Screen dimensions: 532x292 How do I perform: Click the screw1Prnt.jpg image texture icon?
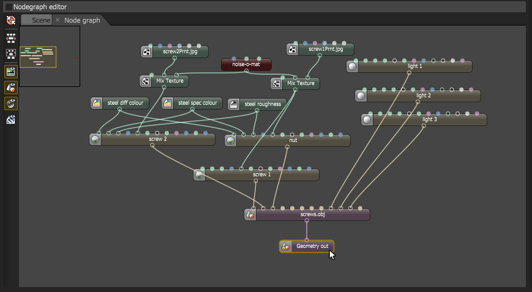pyautogui.click(x=293, y=50)
